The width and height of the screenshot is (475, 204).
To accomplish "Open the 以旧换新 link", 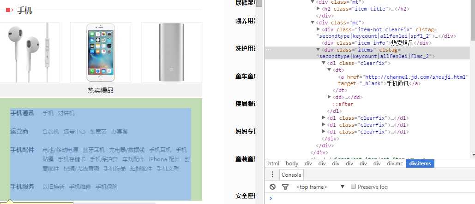I will point(54,187).
